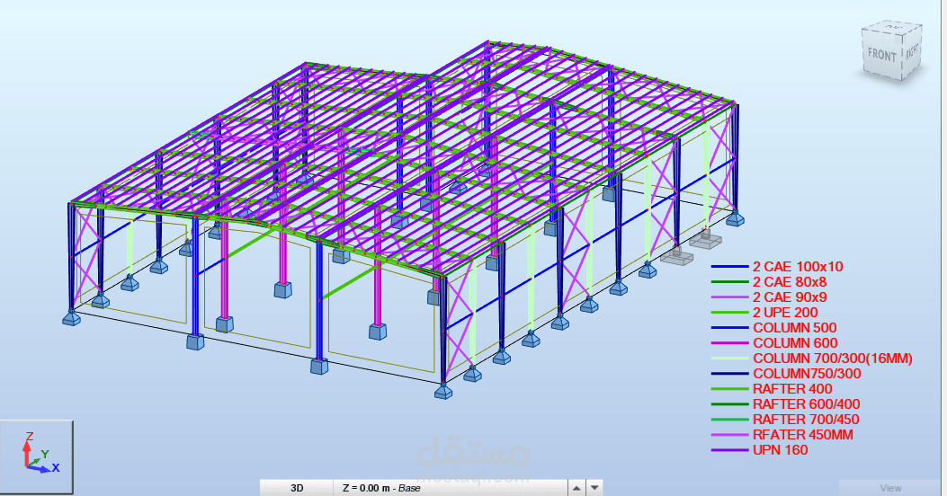Image resolution: width=947 pixels, height=496 pixels.
Task: Click legend label 2 CAE 100x10
Action: [x=797, y=267]
